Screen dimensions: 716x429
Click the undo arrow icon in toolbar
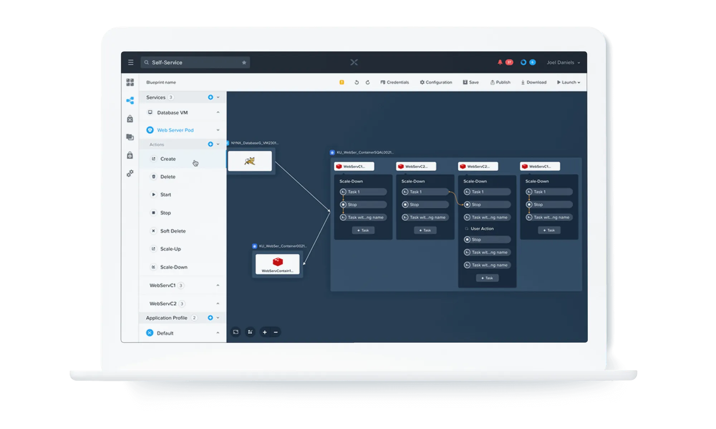[x=357, y=82]
